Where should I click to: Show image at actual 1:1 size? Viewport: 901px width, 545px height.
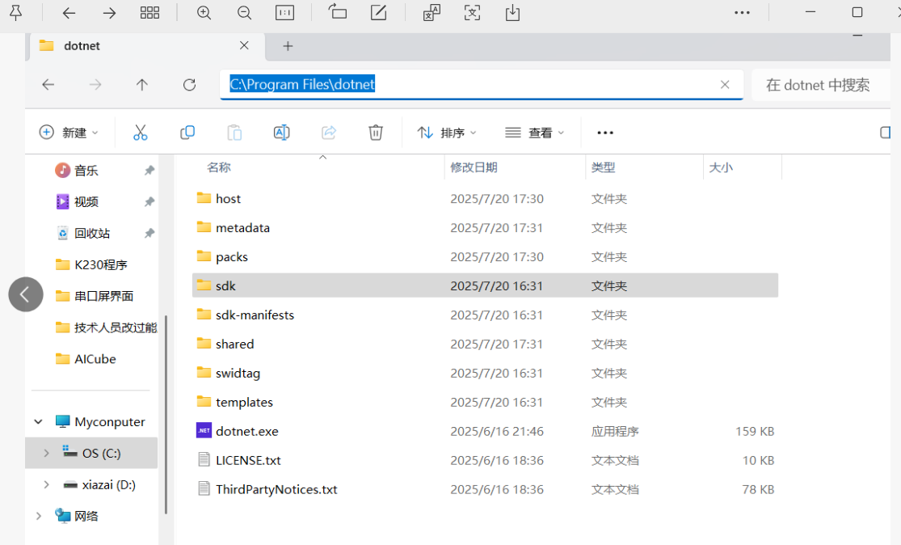point(285,13)
